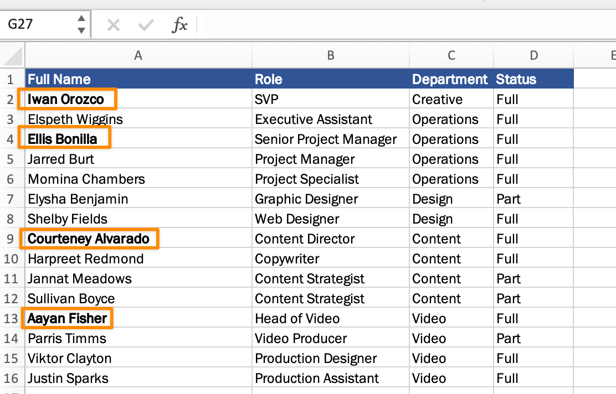This screenshot has height=394, width=616.
Task: Click the Status cell for Parris Timms
Action: click(533, 339)
